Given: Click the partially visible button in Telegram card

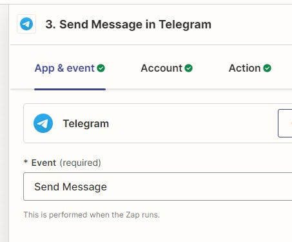Looking at the screenshot, I should pyautogui.click(x=285, y=123).
